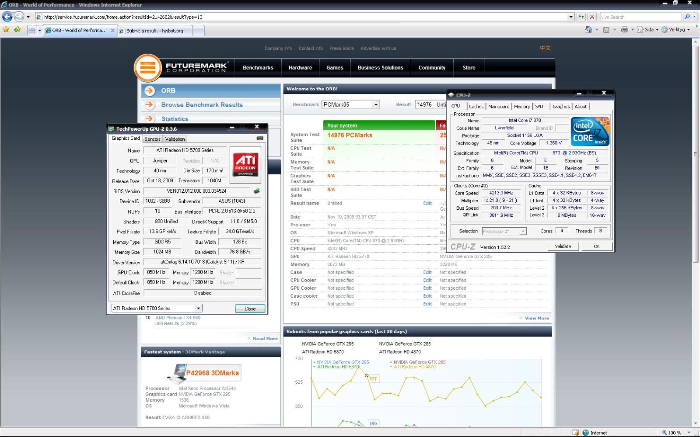The image size is (700, 437).
Task: Switch to Mainboard tab in CPU-Z
Action: click(x=499, y=107)
